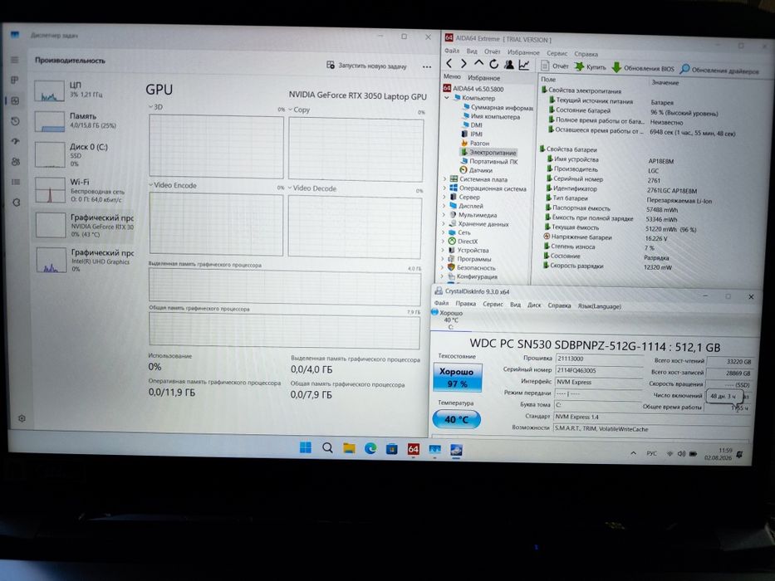
Task: Open Task Manager settings gear
Action: click(22, 418)
